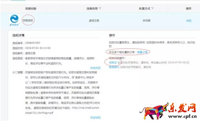Viewport: 200px width, 123px height.
Task: Collapse 小二提醒 text with 点击收起
Action: (95, 118)
